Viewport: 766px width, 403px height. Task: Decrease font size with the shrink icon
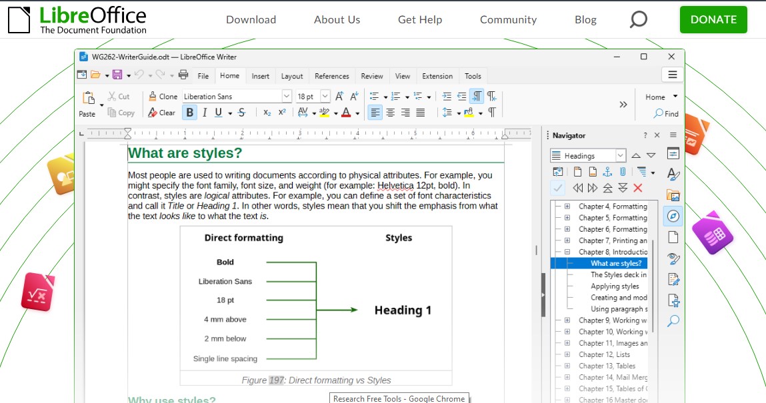click(354, 97)
